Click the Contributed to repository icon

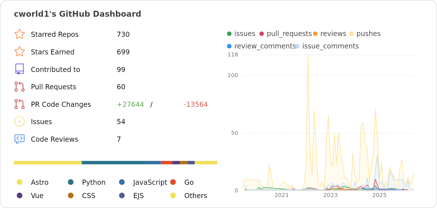[20, 69]
